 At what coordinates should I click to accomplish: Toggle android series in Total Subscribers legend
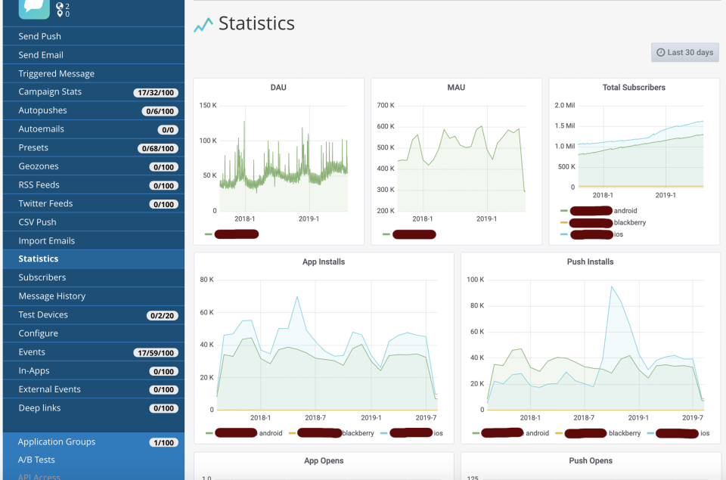tap(625, 211)
